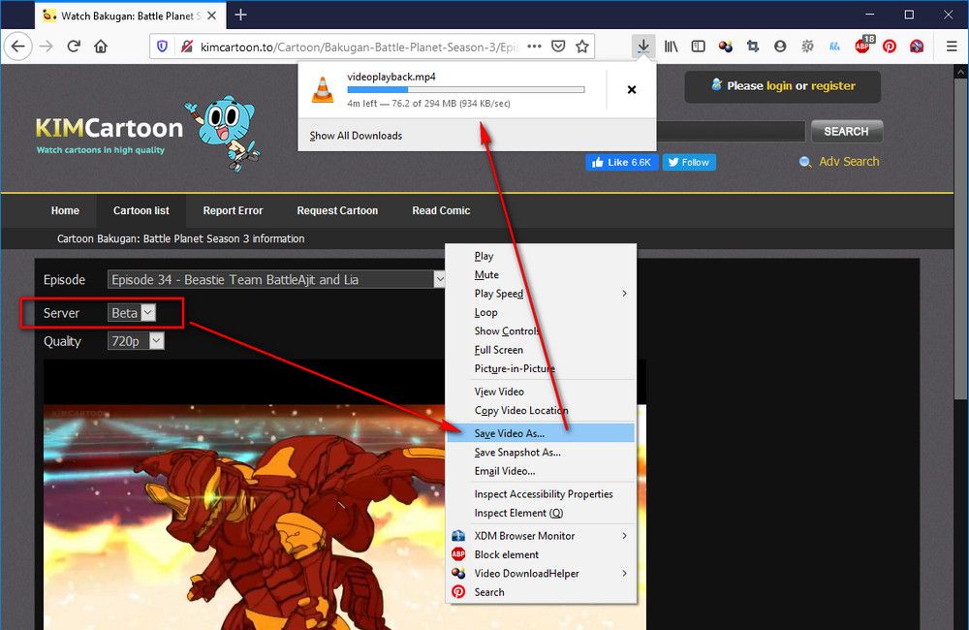The width and height of the screenshot is (969, 630).
Task: Click the tracking protection shield icon
Action: tap(162, 47)
